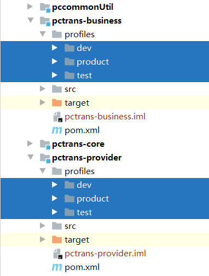Click the pccommonUtil module folder icon
The height and width of the screenshot is (276, 209).
45,8
